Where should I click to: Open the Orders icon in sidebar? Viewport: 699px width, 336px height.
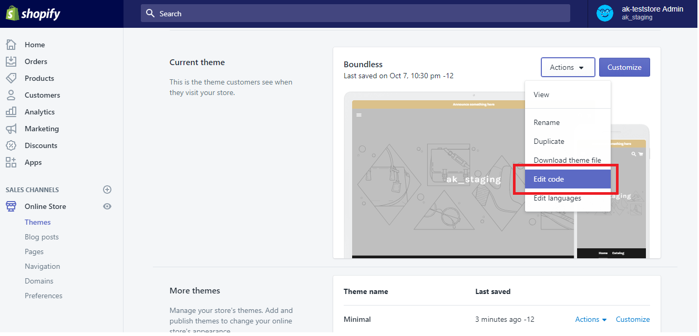point(11,61)
